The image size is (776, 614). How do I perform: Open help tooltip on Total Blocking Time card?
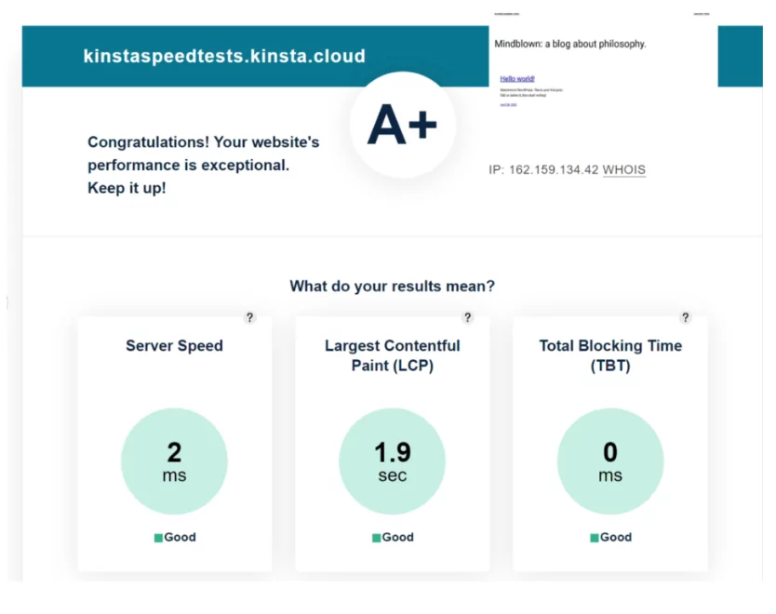(686, 317)
